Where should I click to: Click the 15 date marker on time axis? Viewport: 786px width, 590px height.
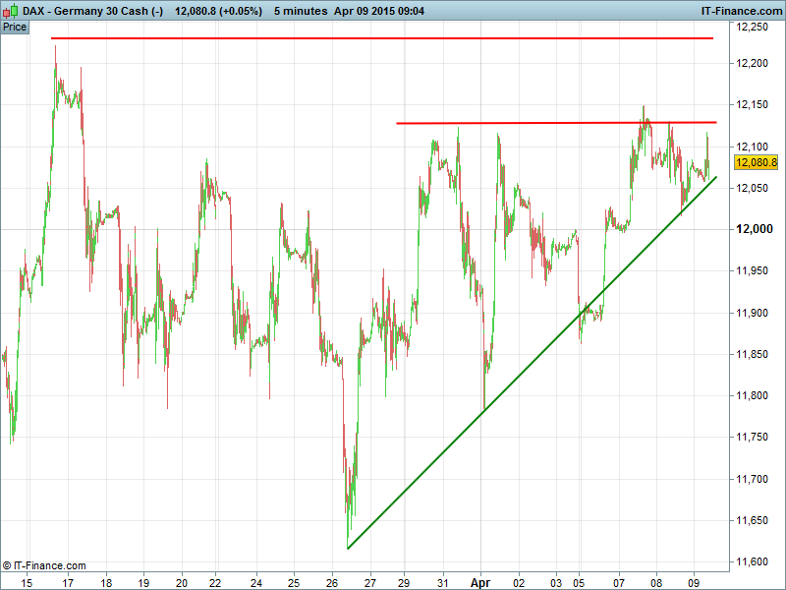pos(28,581)
